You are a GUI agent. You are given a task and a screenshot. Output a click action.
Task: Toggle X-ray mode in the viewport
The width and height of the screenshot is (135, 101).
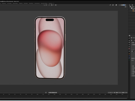[119, 5]
